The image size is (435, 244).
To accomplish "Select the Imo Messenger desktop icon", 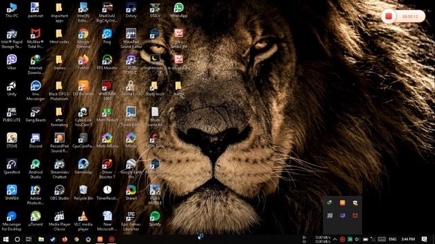I will [35, 91].
